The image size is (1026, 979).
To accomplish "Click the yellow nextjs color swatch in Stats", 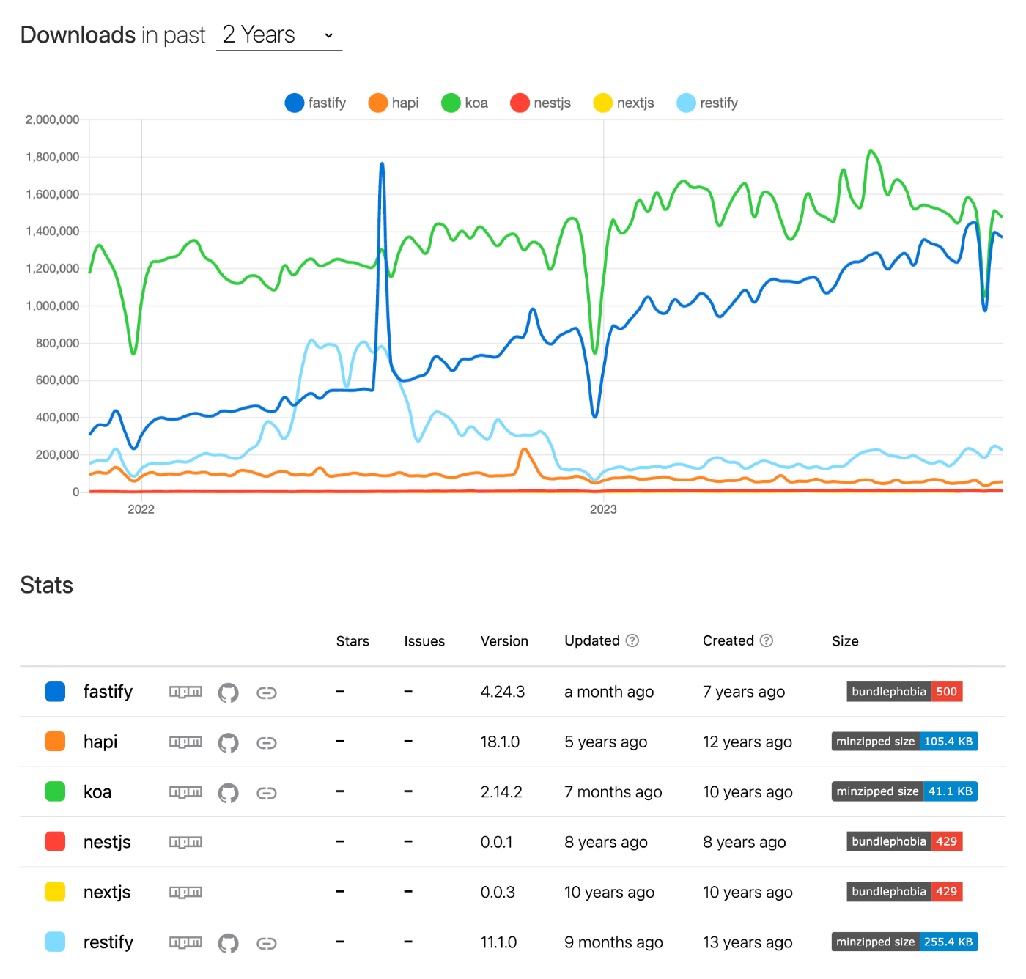I will point(55,892).
